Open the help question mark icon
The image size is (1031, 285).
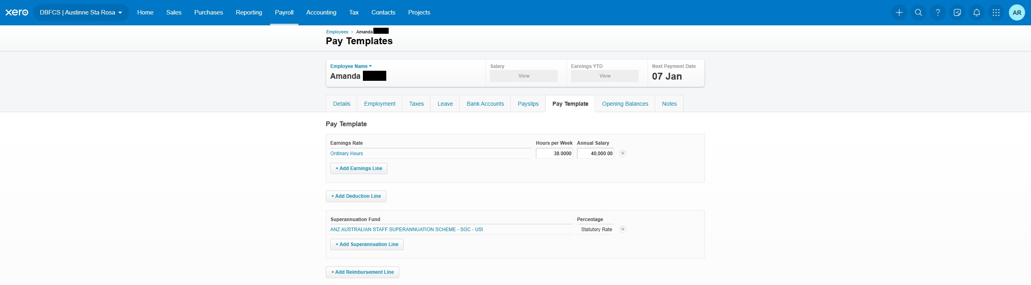coord(938,12)
